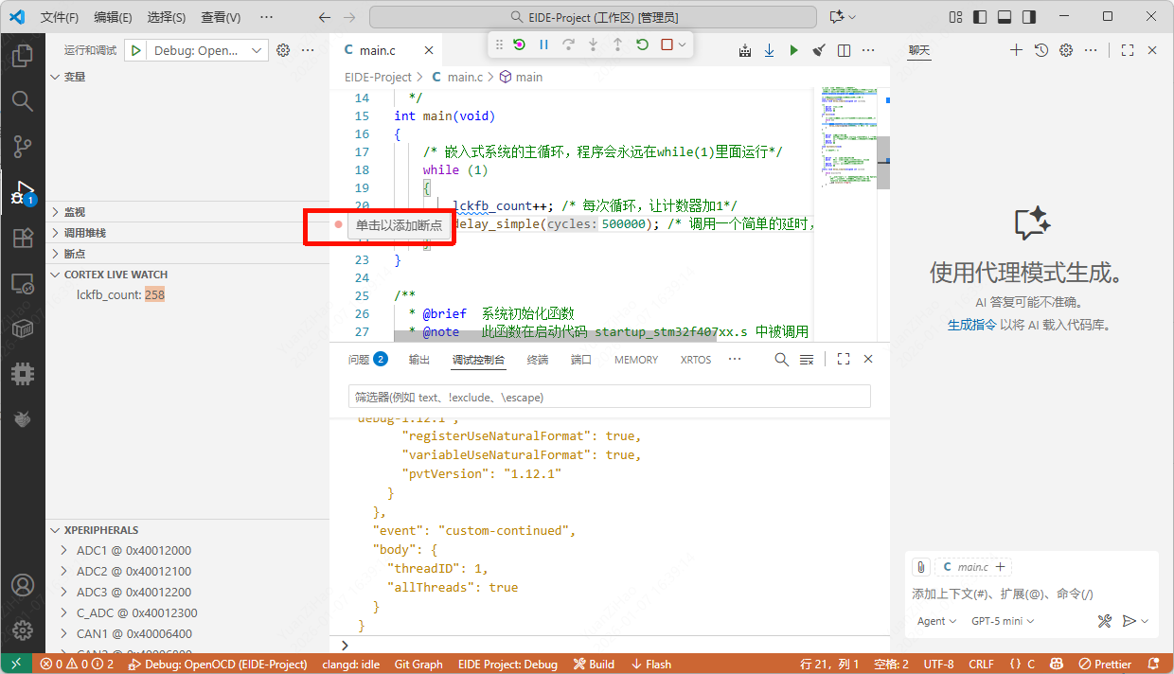
Task: Switch to the MEMORY panel tab
Action: coord(635,360)
